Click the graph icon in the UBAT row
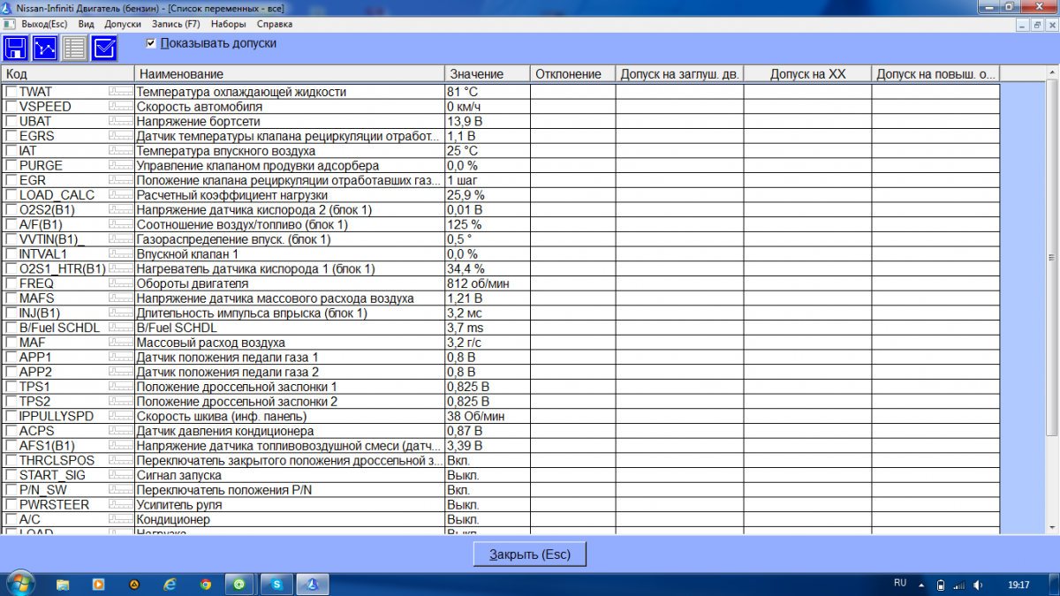 pyautogui.click(x=121, y=121)
